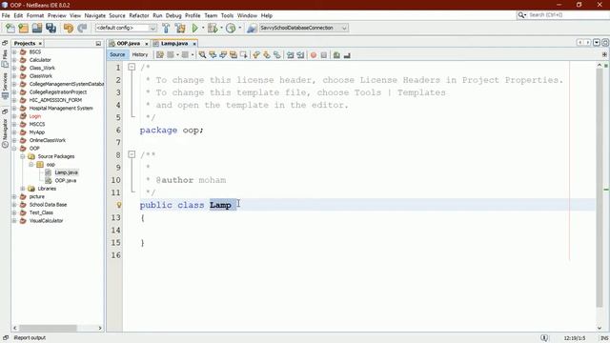
Task: Click the Save All icon
Action: 51,28
